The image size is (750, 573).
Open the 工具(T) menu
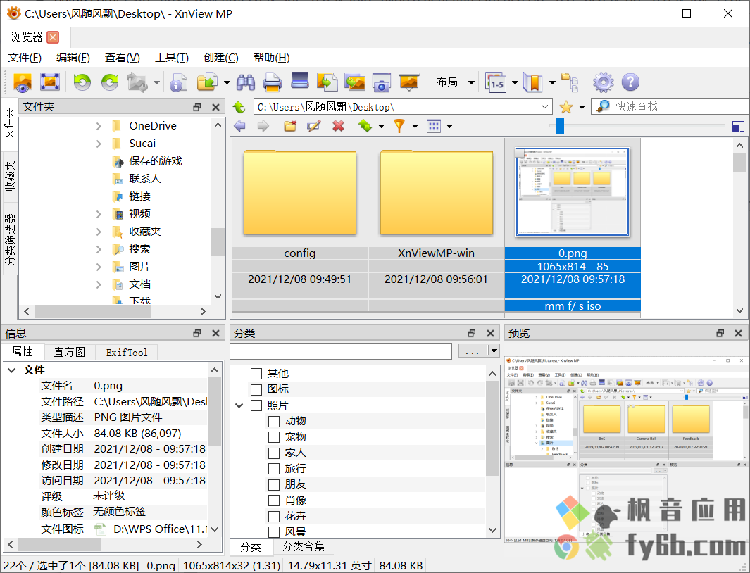pos(172,58)
